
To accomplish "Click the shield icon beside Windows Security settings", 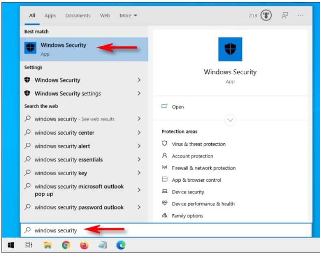I will (x=27, y=93).
